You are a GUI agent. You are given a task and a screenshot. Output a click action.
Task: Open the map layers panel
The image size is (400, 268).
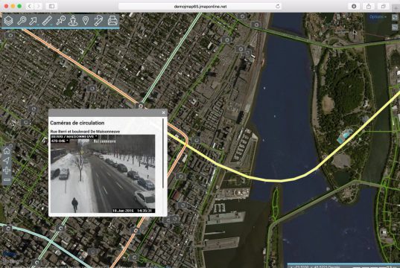[8, 20]
